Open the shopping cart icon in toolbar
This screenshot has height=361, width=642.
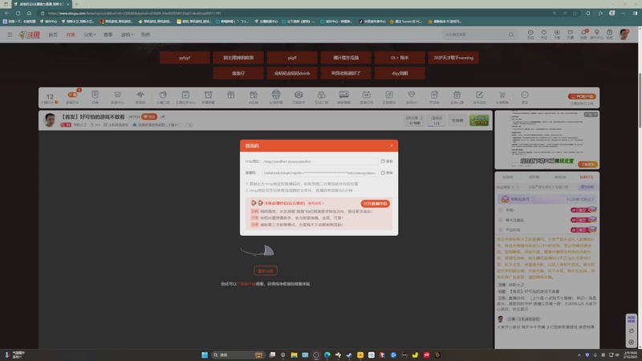click(502, 95)
